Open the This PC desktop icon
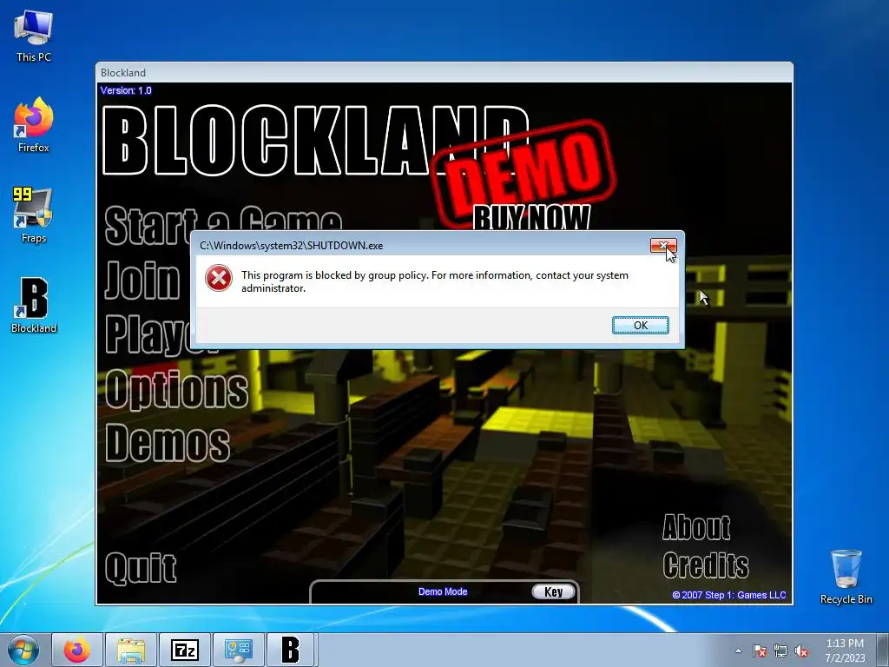 [x=34, y=35]
